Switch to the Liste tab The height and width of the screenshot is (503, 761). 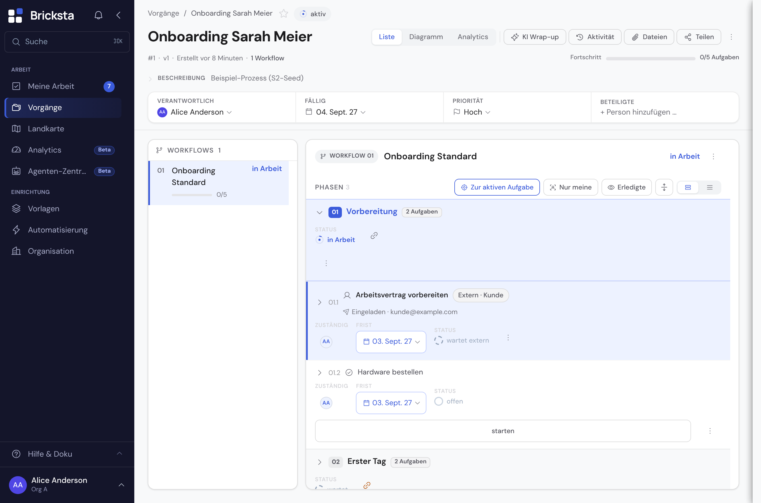tap(387, 37)
